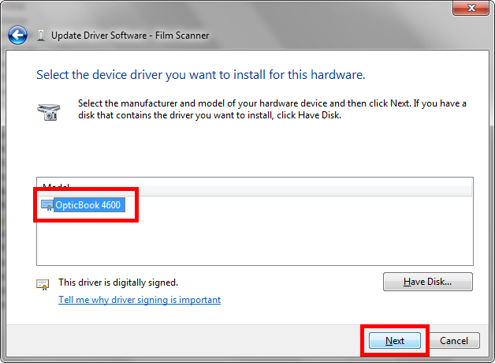Viewport: 495px width, 363px height.
Task: Click the digitally signed certificate icon
Action: [43, 284]
